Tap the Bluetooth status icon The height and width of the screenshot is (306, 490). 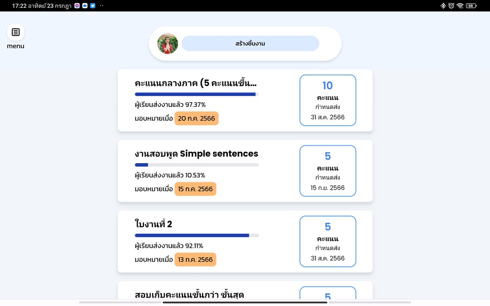tap(443, 5)
